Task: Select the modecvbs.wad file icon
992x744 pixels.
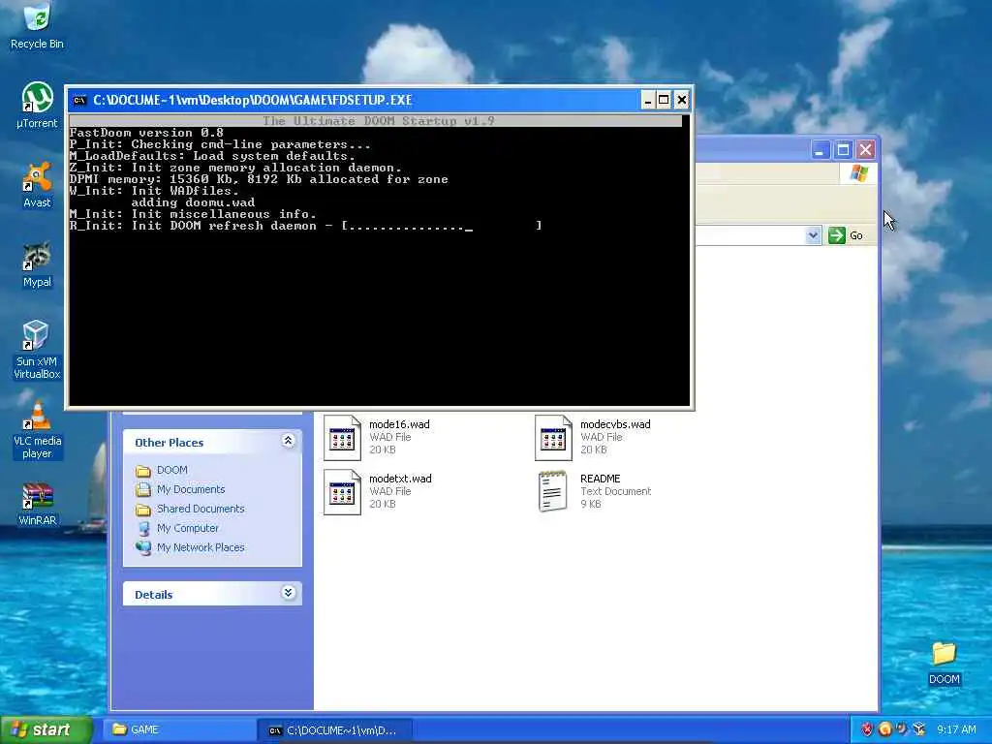Action: (553, 437)
